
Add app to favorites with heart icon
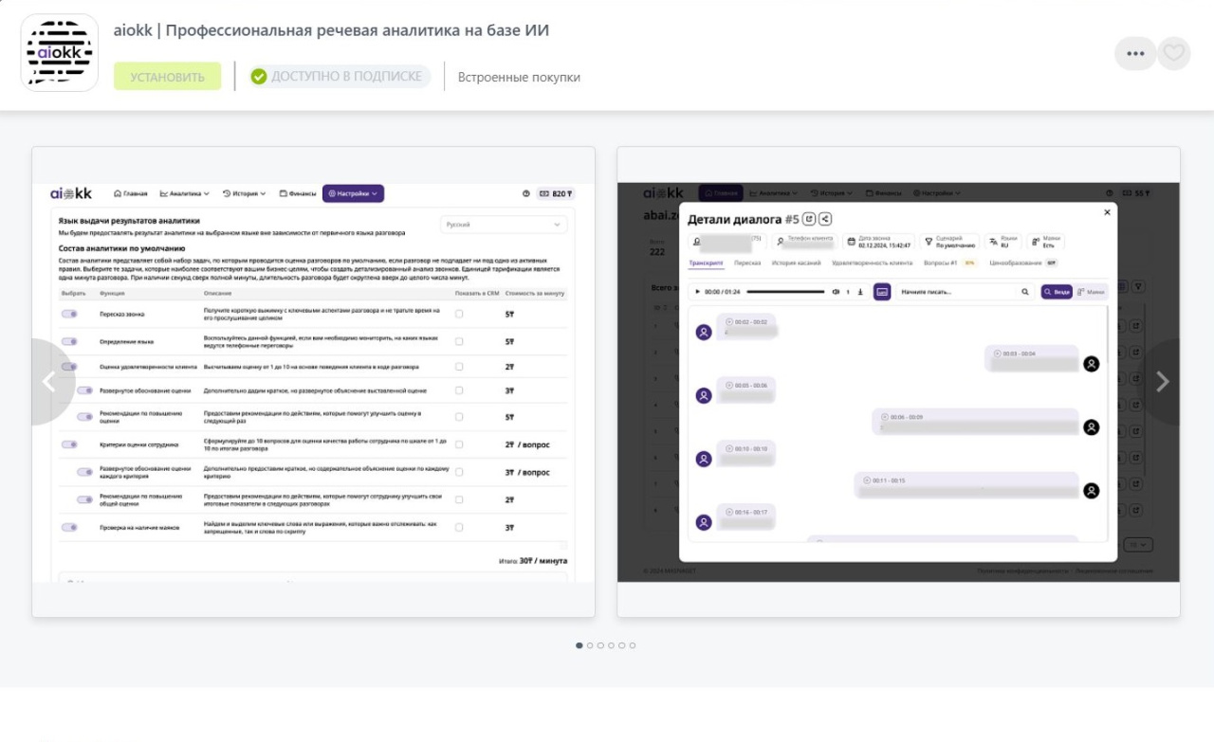click(x=1174, y=53)
